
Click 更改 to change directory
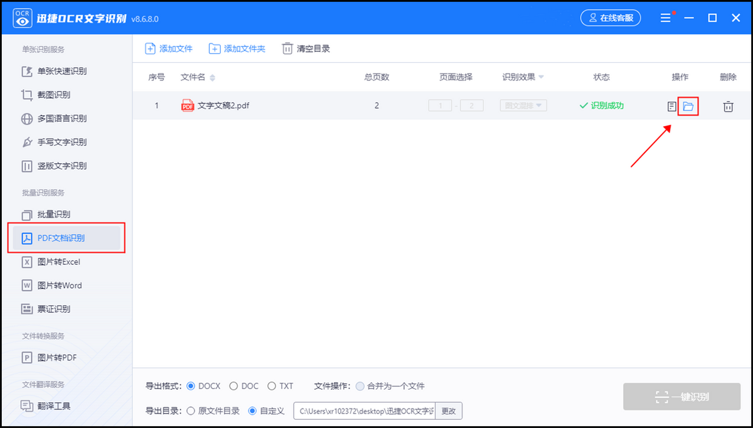click(x=449, y=411)
